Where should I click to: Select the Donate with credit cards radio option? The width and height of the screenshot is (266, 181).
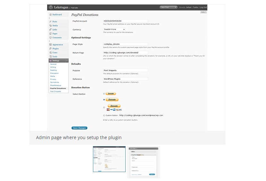click(104, 107)
